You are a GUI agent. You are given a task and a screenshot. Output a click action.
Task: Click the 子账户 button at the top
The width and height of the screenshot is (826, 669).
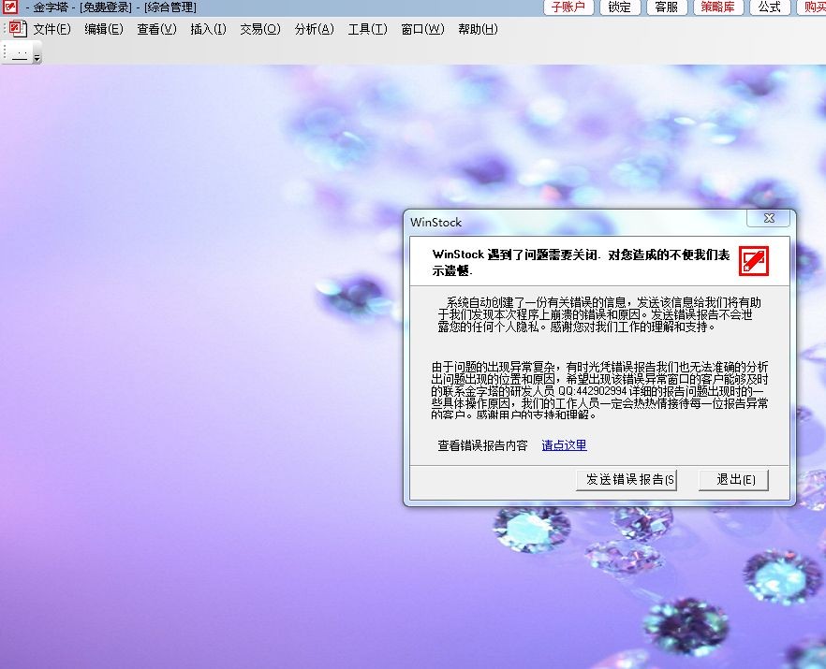click(568, 7)
